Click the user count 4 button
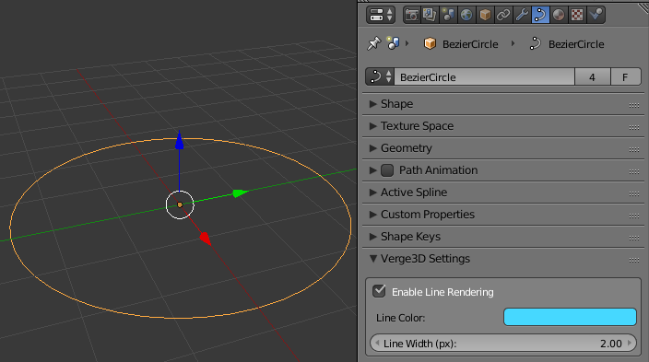Viewport: 649px width, 362px height. (x=592, y=77)
